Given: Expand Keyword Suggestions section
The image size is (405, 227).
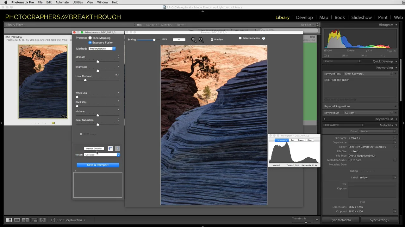Looking at the screenshot, I should click(396, 106).
